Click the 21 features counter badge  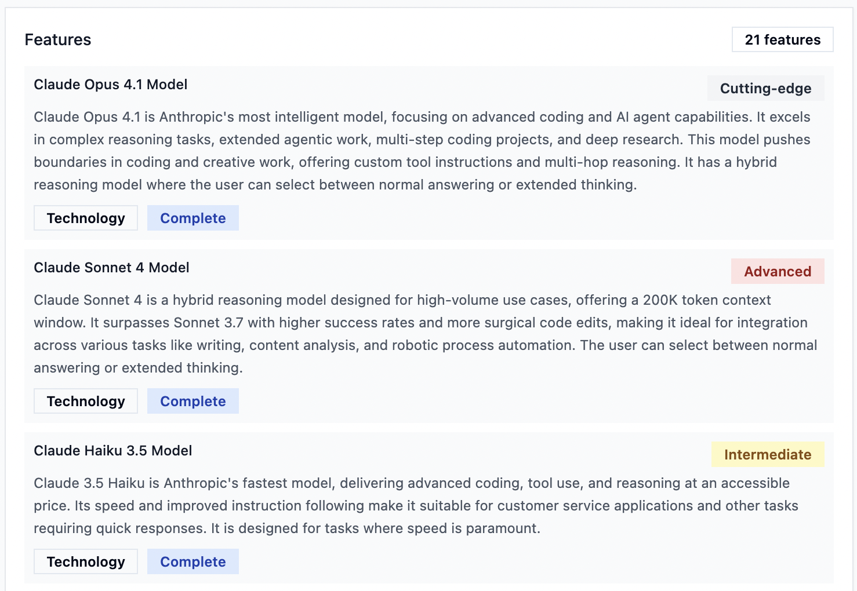click(x=782, y=39)
